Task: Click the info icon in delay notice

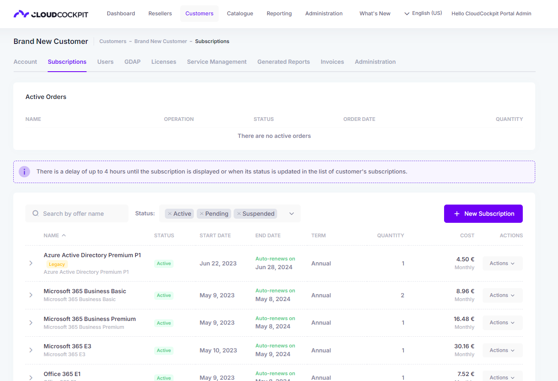Action: tap(24, 171)
